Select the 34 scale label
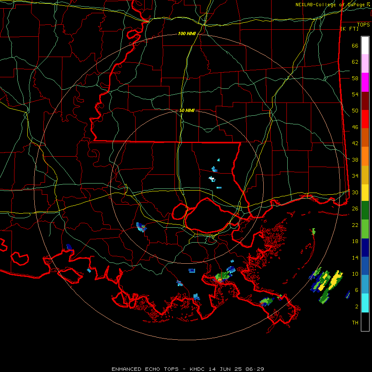Screen dimensions: 372x372 [x=355, y=176]
